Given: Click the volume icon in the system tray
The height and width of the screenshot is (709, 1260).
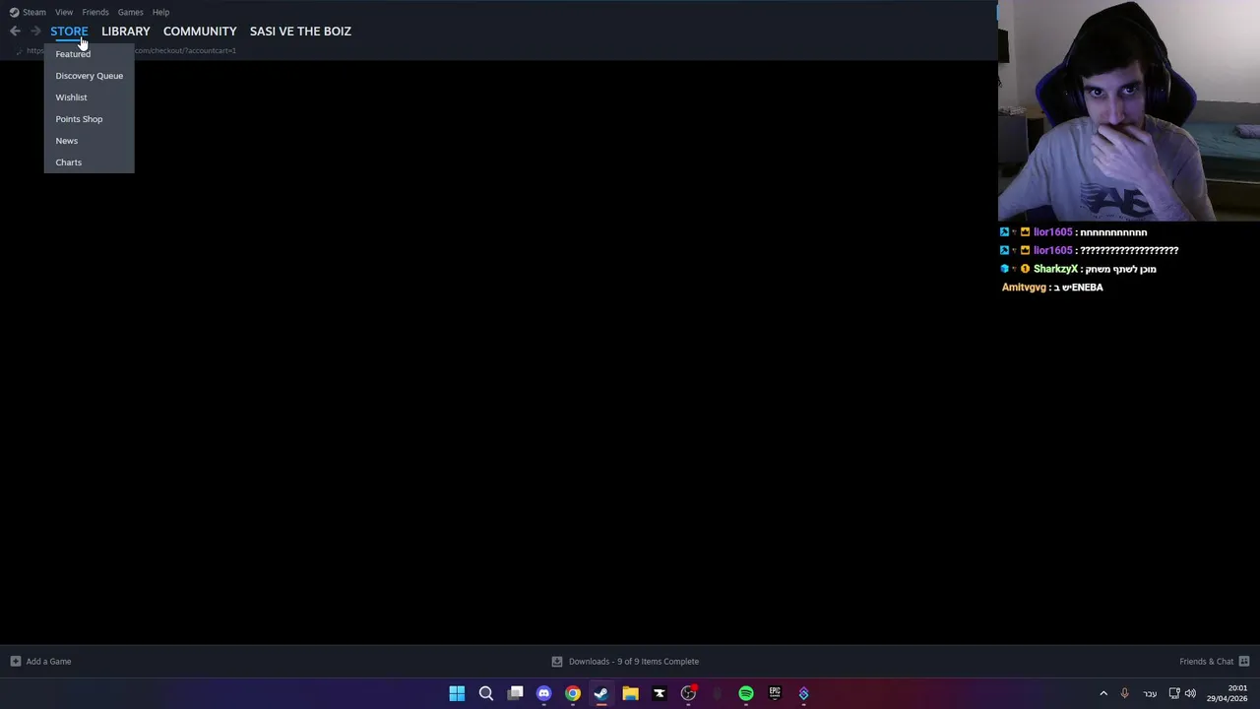Looking at the screenshot, I should (x=1191, y=693).
